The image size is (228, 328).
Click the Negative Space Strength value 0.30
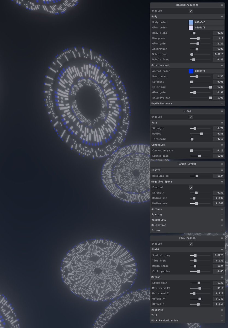[218, 193]
